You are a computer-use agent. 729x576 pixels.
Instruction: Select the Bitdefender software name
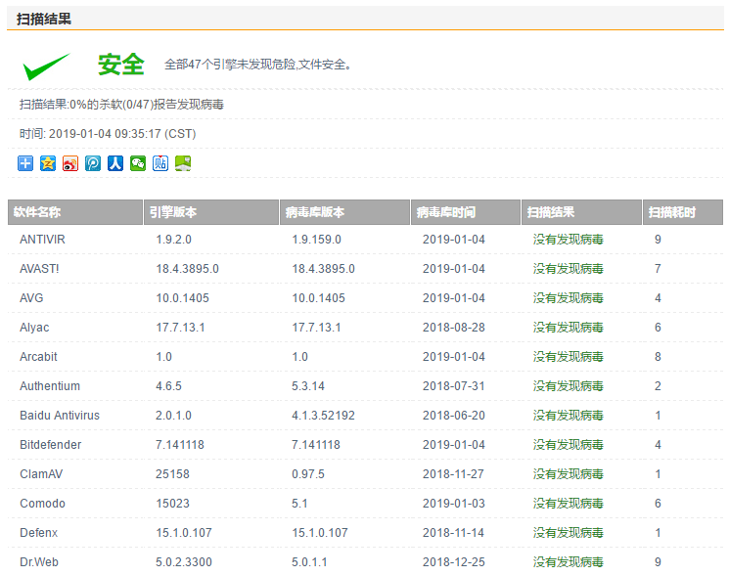[x=50, y=445]
